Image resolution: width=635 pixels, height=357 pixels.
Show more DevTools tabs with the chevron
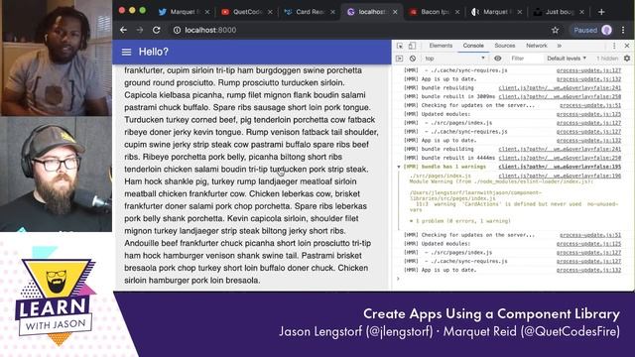(560, 46)
